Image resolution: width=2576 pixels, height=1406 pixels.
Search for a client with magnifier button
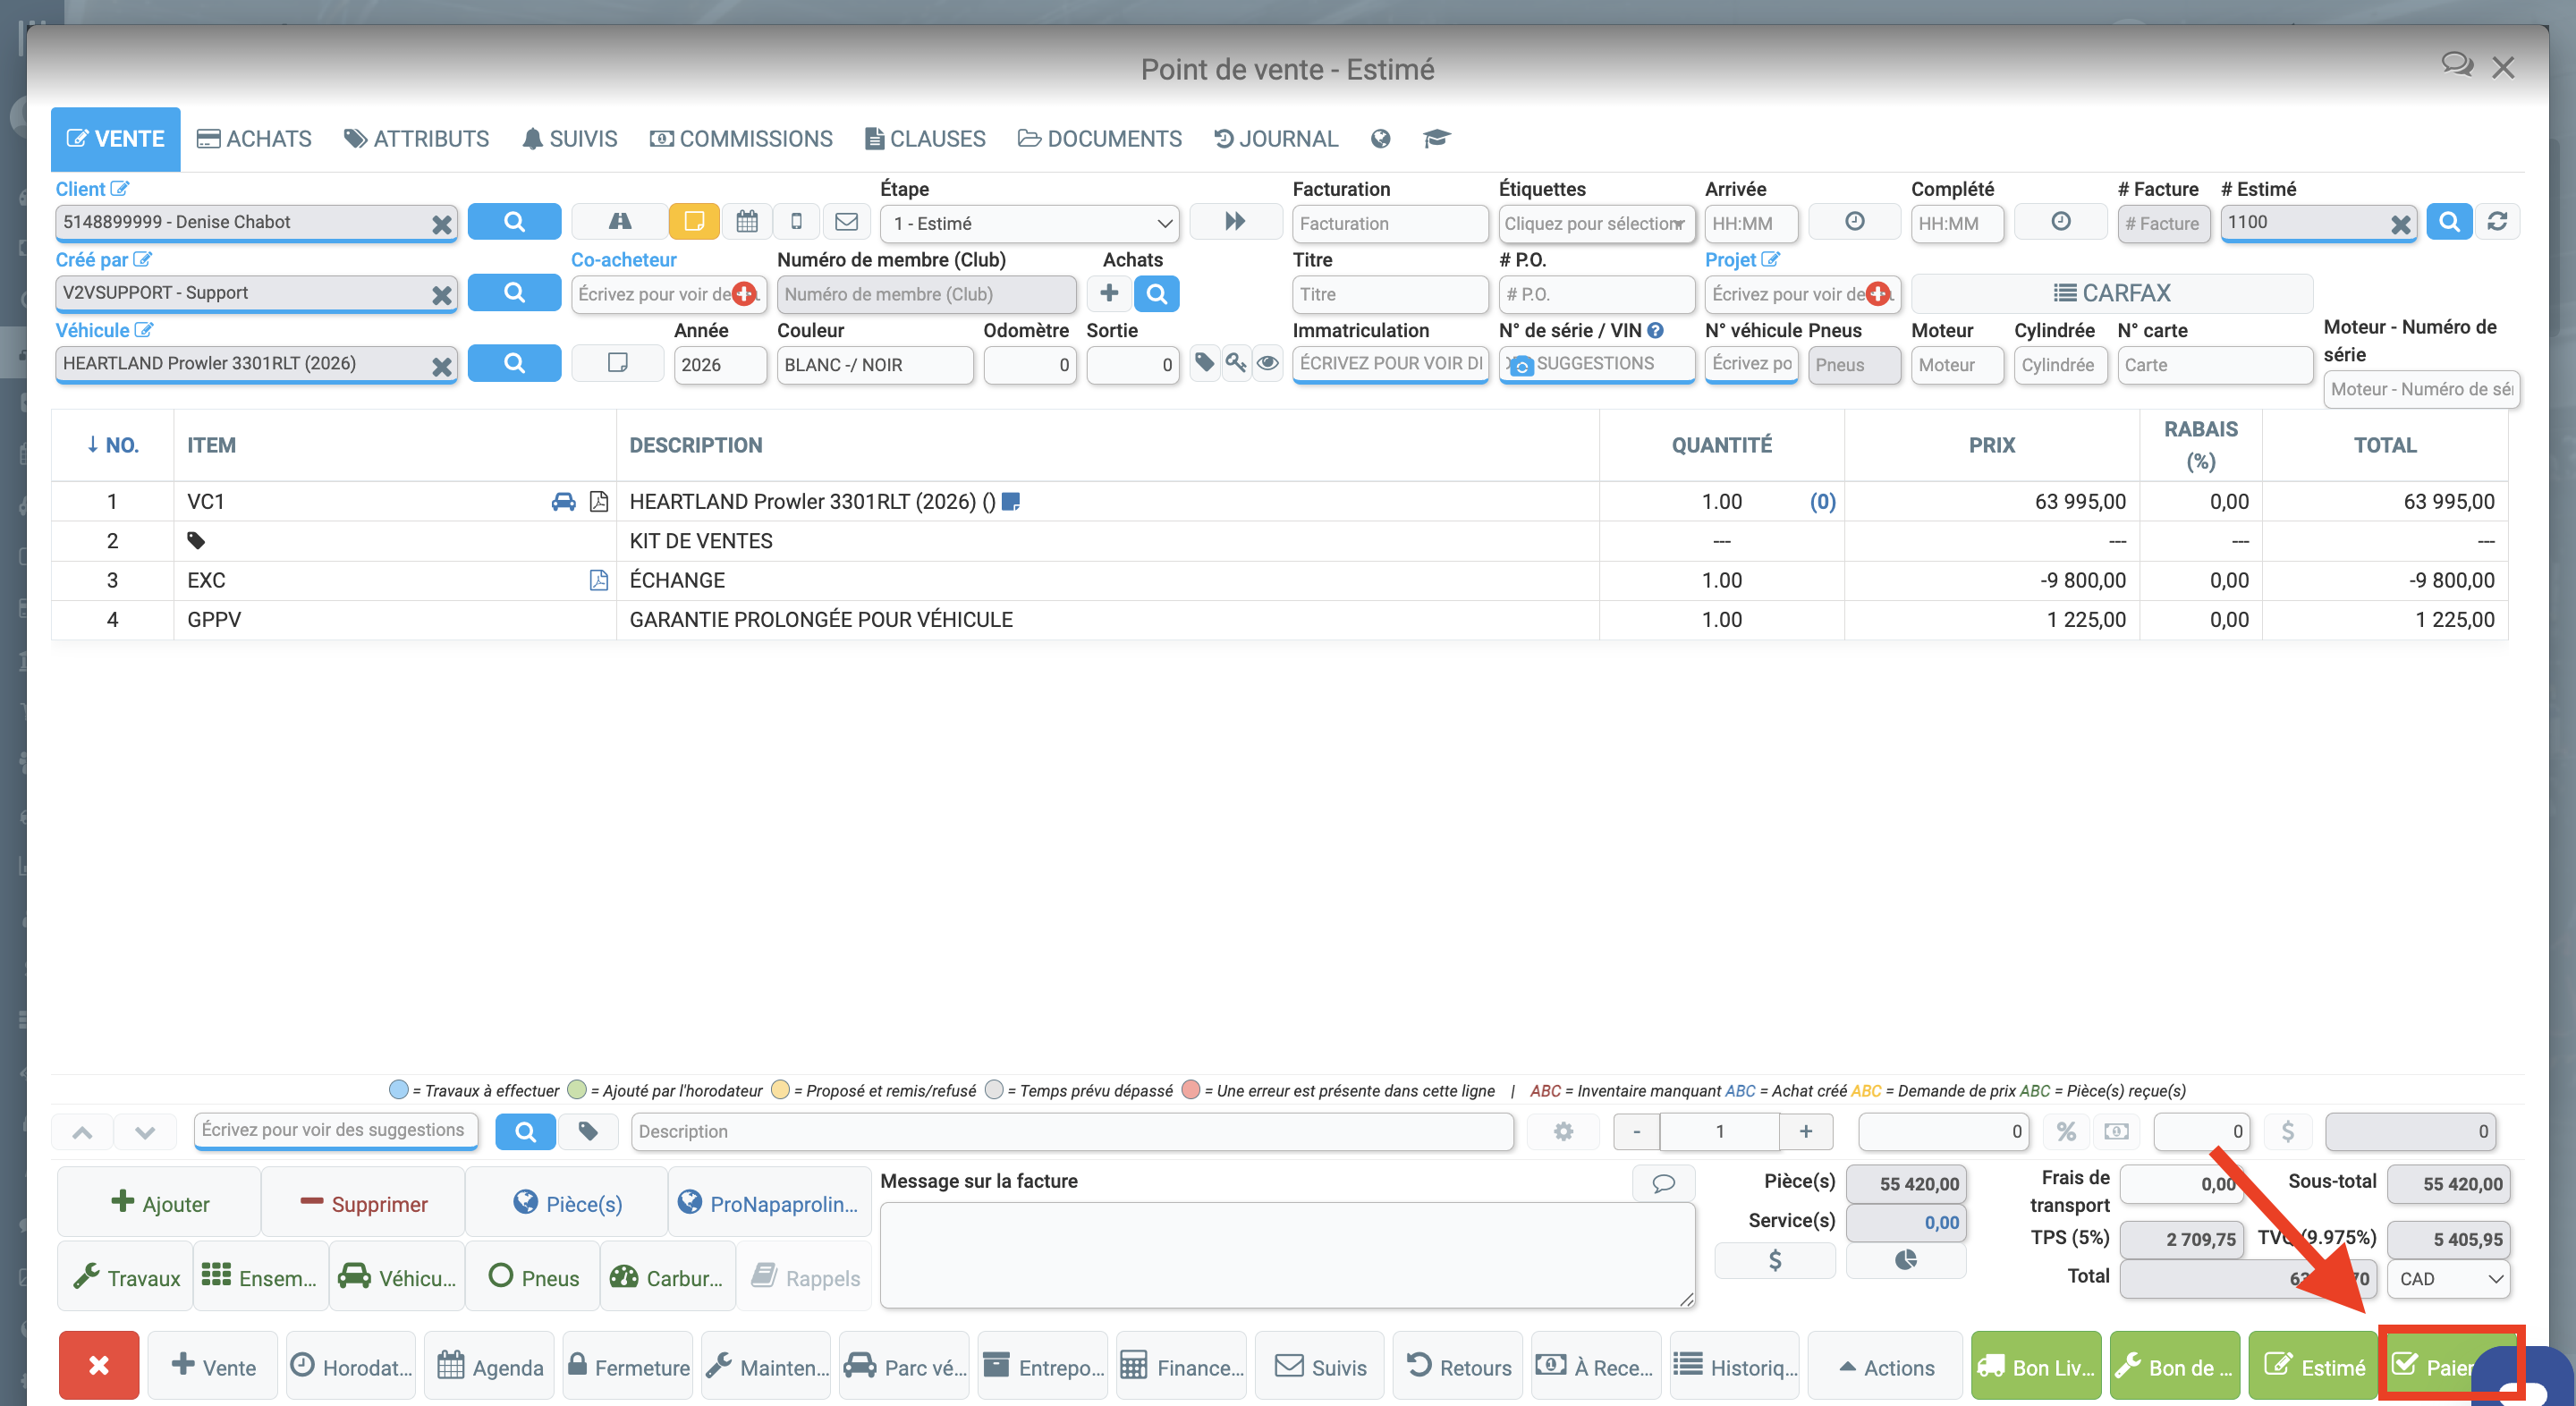tap(514, 222)
